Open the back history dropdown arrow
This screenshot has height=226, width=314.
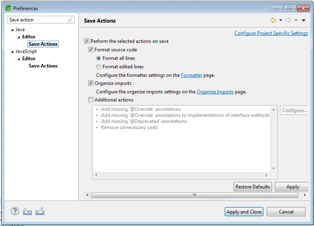280,21
